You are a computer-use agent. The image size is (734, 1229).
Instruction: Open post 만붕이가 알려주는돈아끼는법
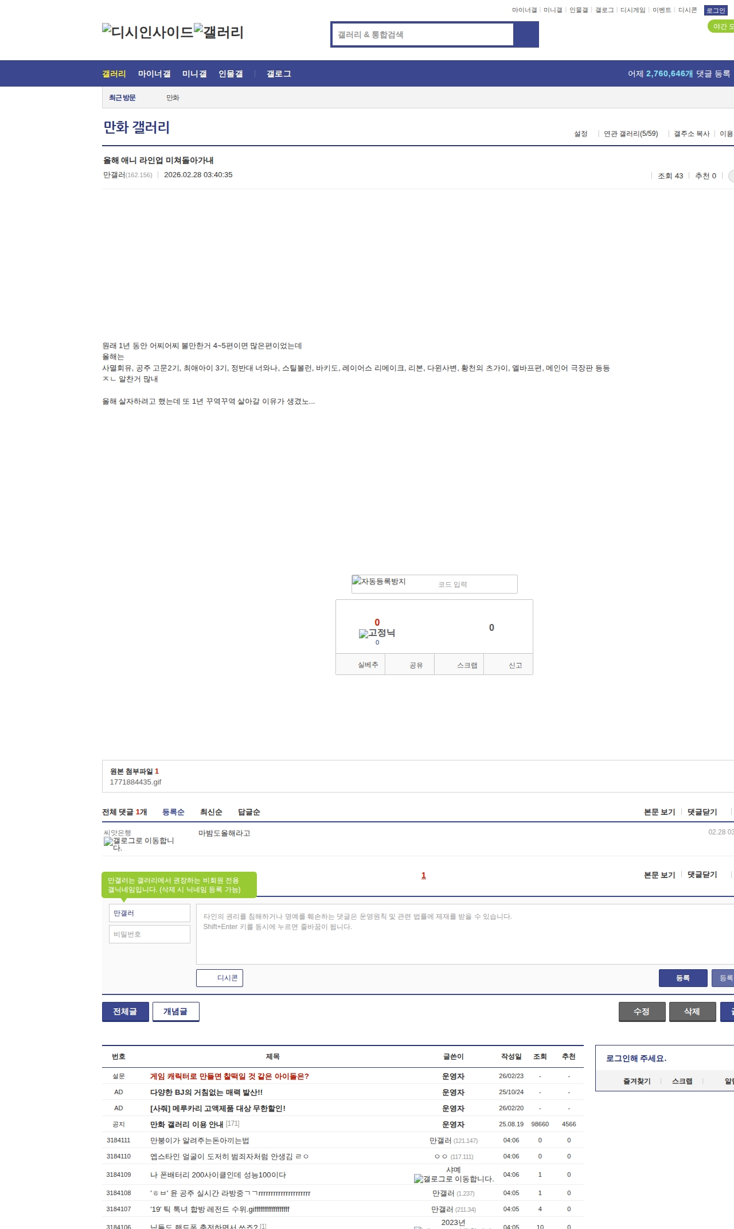point(200,1141)
